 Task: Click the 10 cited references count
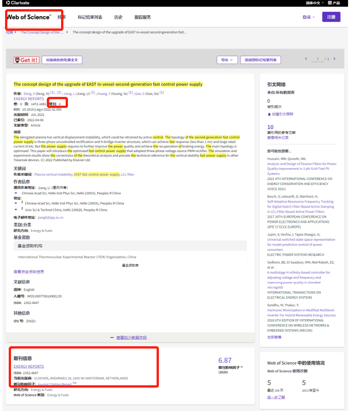click(270, 127)
